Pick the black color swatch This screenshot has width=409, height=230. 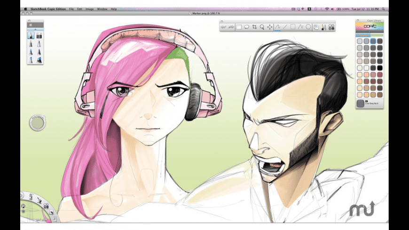tap(380, 68)
